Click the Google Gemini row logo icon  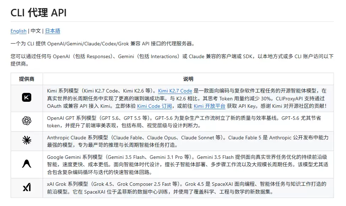pos(27,164)
